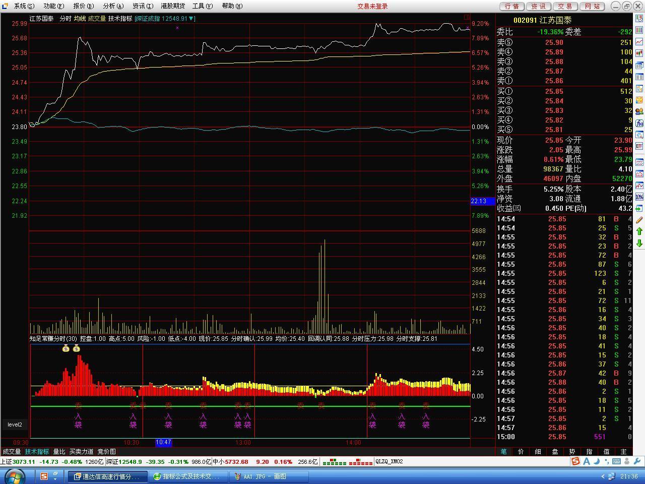Toggle level2 indicator at bottom left
Screen dimensions: 645x484
coord(15,425)
